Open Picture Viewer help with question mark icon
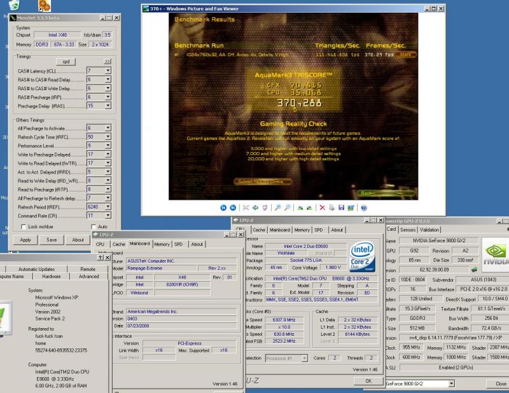Viewport: 509px width, 393px height. point(363,208)
